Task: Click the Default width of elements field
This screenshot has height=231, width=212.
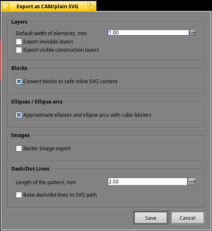Action: pyautogui.click(x=149, y=33)
